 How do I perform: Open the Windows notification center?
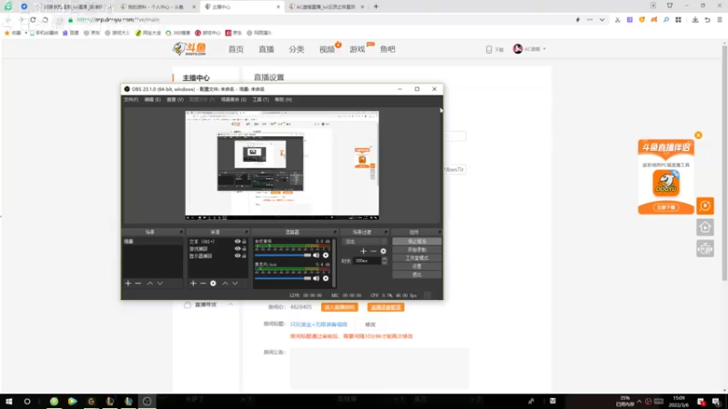716,402
